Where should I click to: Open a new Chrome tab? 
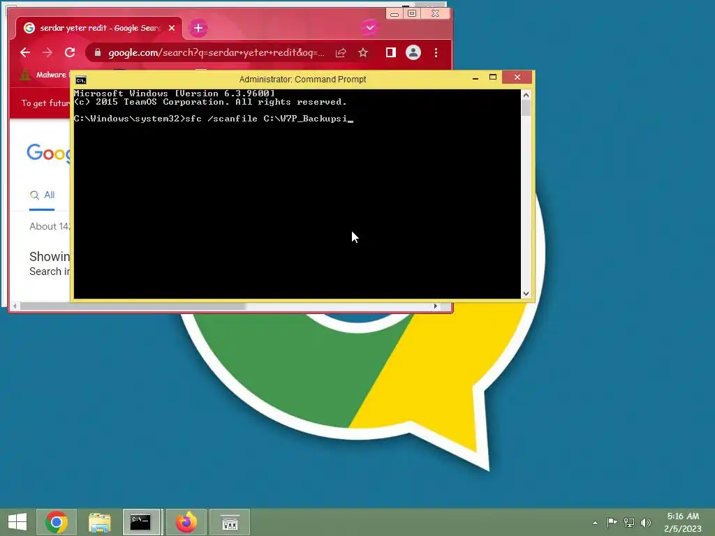pyautogui.click(x=198, y=28)
